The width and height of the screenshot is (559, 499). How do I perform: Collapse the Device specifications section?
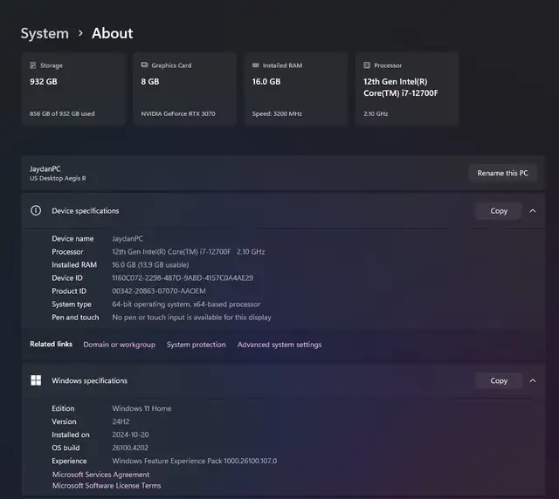click(533, 211)
